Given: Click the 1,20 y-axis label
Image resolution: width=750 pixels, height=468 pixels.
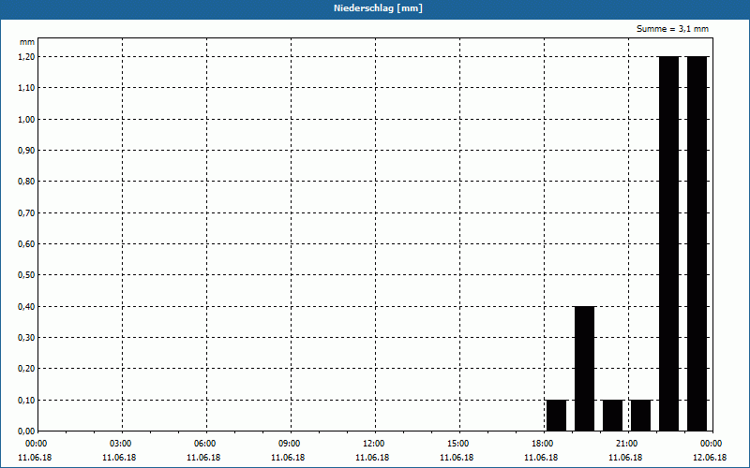Looking at the screenshot, I should click(x=26, y=57).
